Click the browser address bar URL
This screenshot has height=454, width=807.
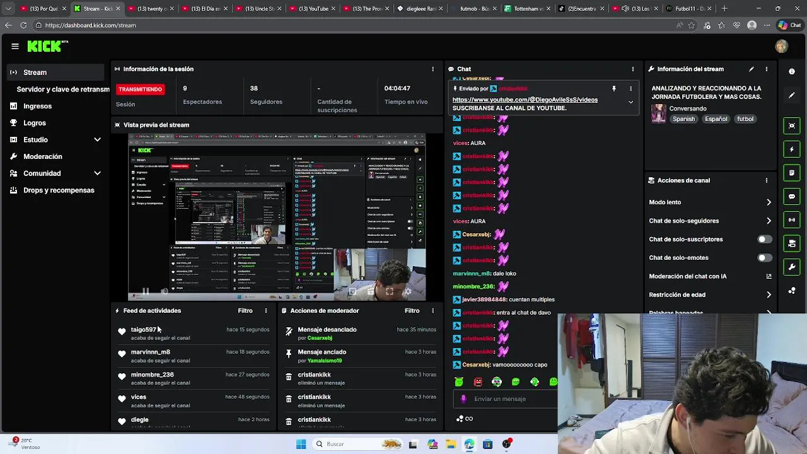(x=90, y=25)
